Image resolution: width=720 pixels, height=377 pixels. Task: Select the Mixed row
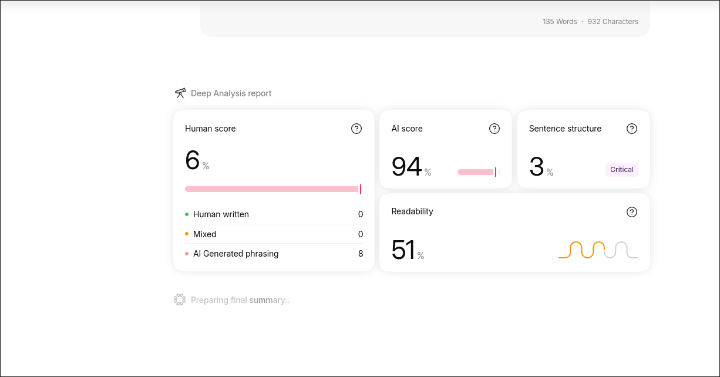(274, 234)
